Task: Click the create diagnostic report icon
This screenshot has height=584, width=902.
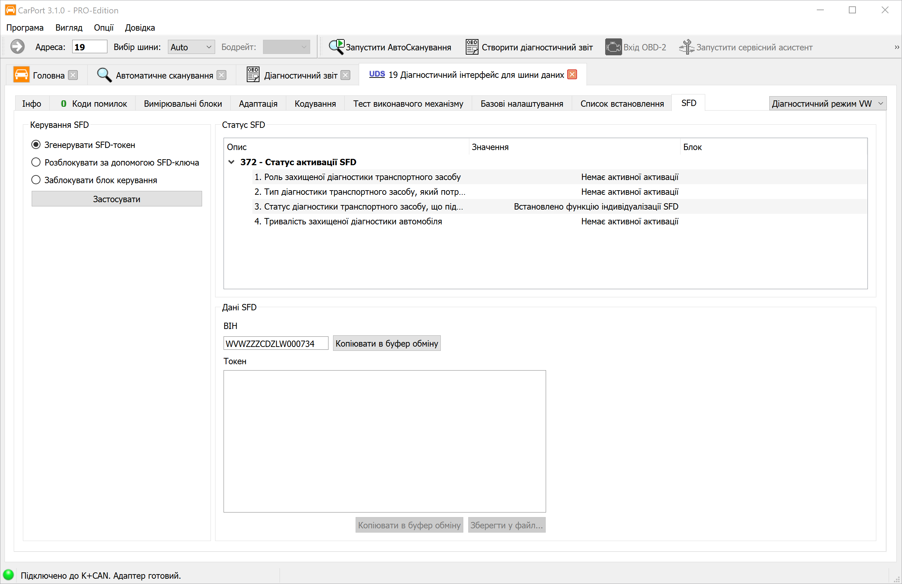Action: (x=471, y=47)
